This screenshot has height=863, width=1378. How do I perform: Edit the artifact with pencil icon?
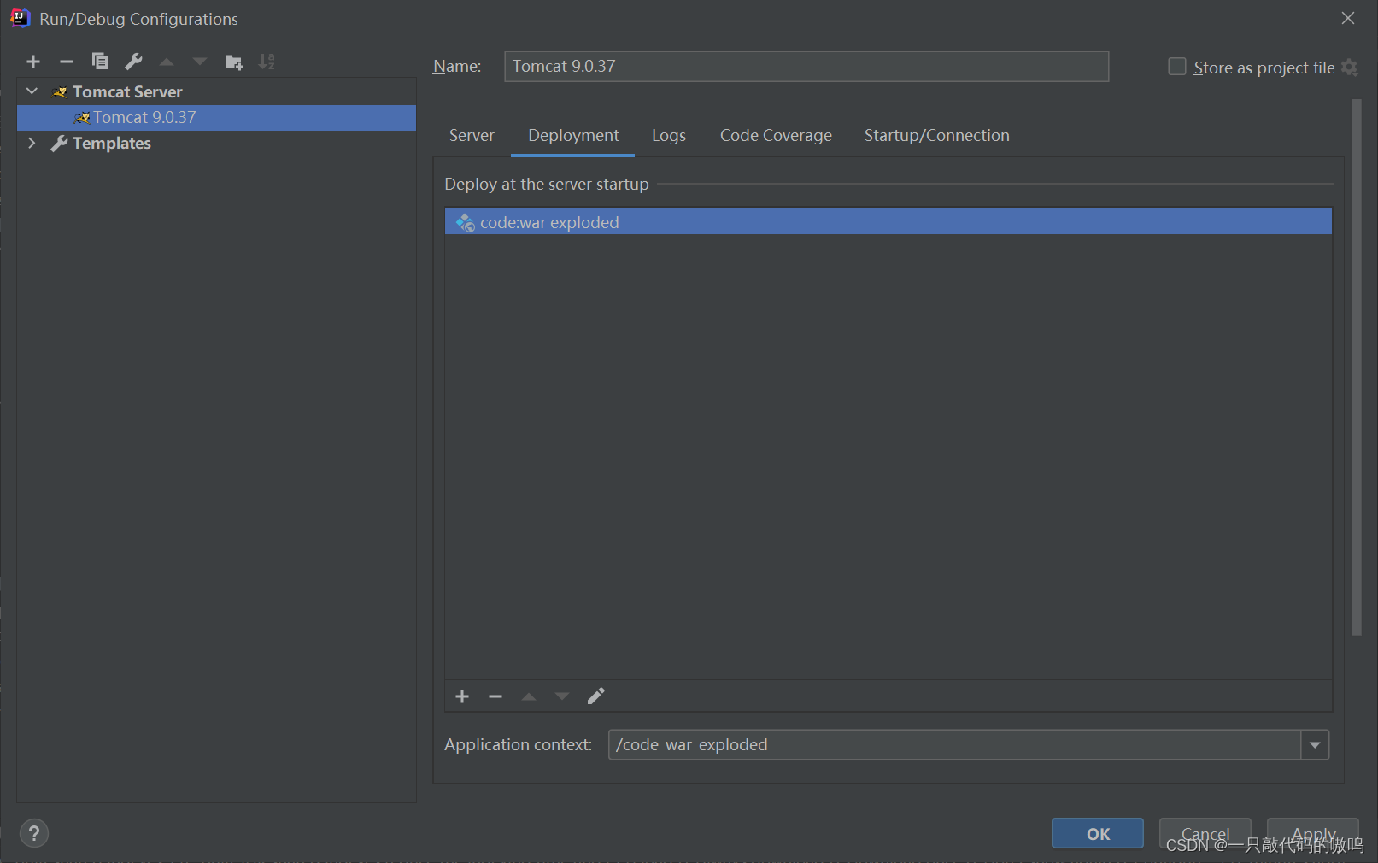point(595,696)
